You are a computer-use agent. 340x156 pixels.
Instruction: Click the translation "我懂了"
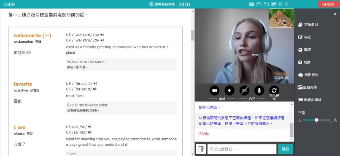(19, 144)
